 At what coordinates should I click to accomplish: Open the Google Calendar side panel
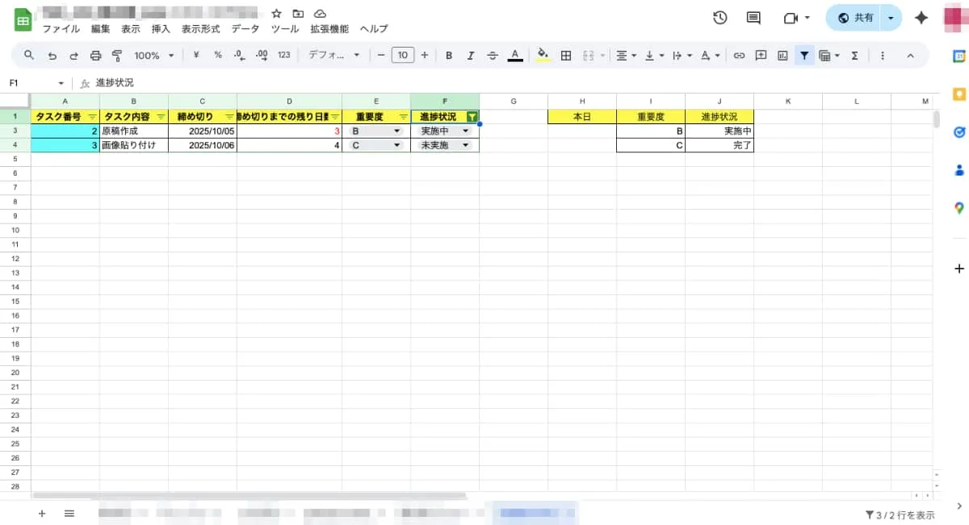pos(959,56)
